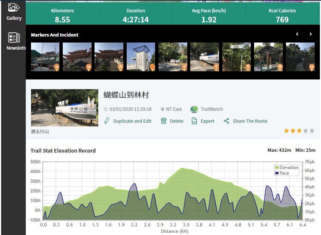Click the Delete link text
This screenshot has width=321, height=235.
point(176,121)
